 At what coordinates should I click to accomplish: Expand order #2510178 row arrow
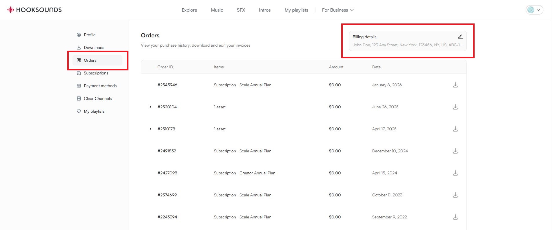(150, 129)
